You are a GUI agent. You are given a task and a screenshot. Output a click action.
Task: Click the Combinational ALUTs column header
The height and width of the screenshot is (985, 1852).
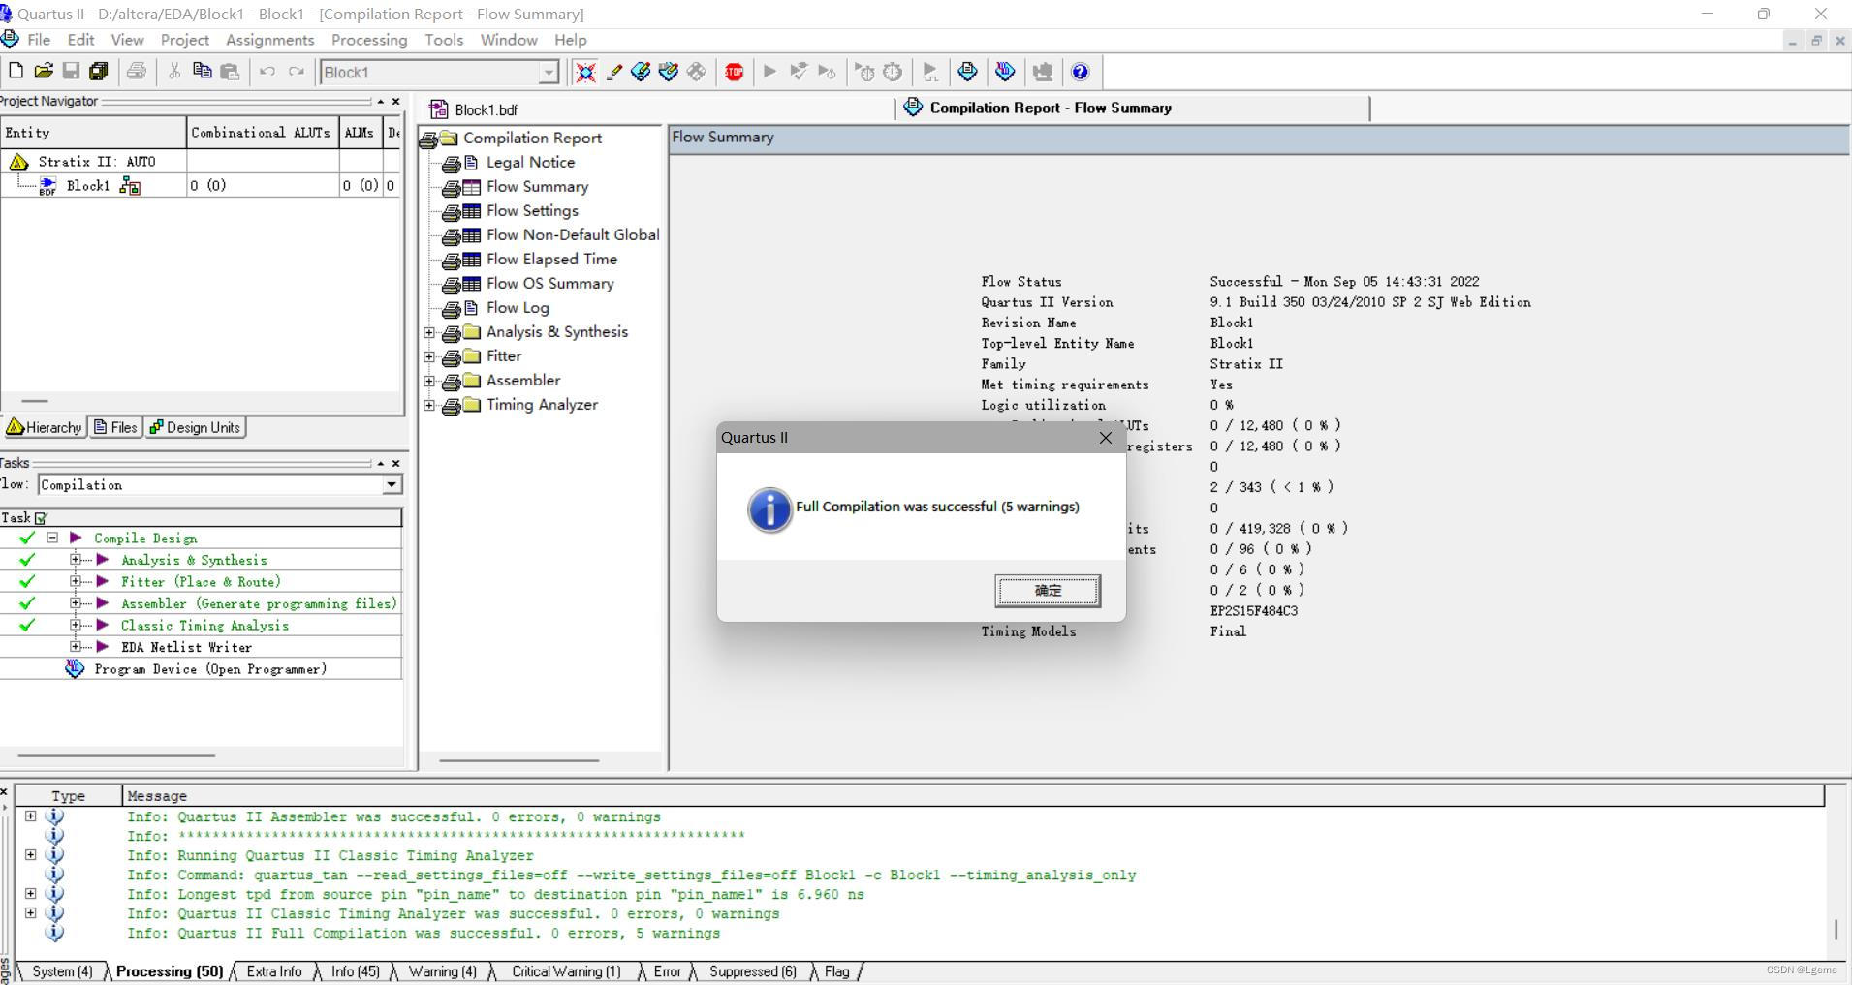pos(261,132)
